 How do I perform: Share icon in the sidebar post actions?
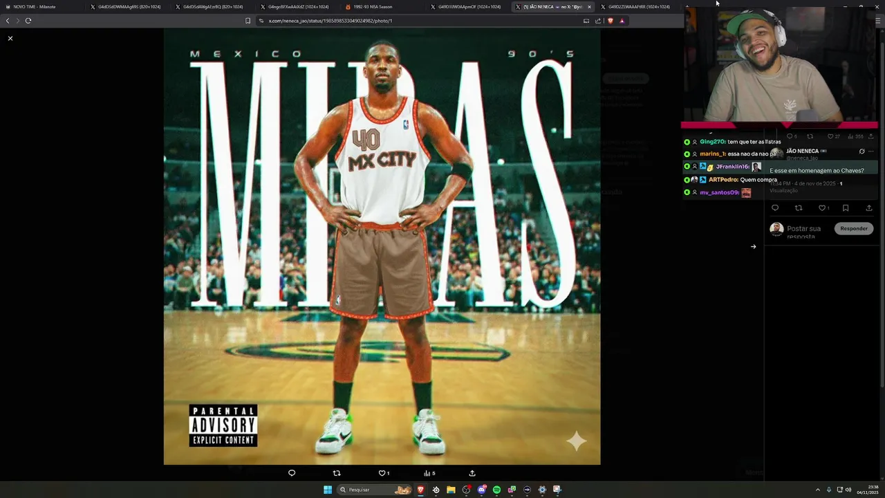(869, 208)
